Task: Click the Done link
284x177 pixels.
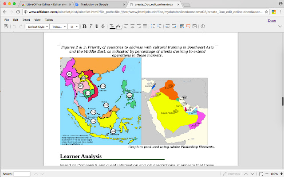Action: click(272, 20)
